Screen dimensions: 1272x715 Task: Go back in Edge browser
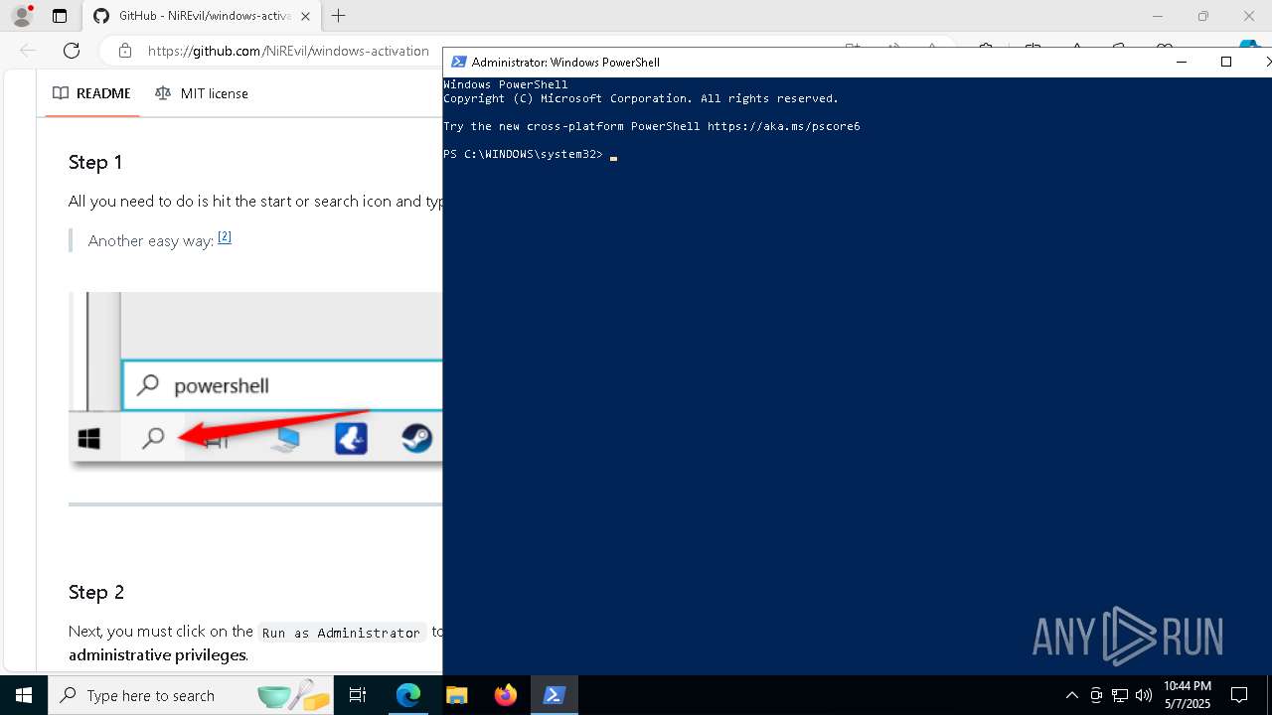click(28, 51)
